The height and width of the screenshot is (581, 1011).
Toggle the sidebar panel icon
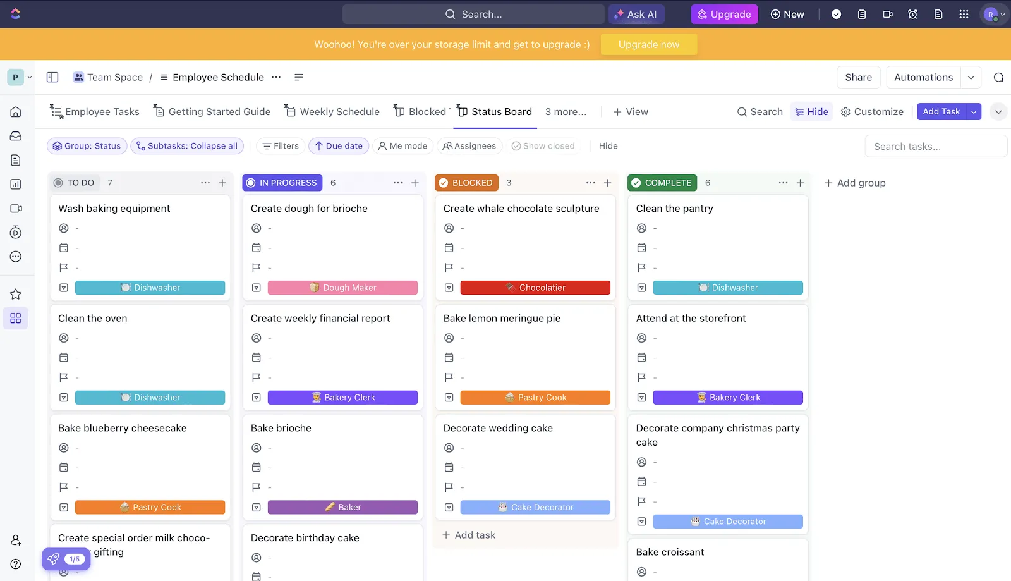(x=52, y=77)
